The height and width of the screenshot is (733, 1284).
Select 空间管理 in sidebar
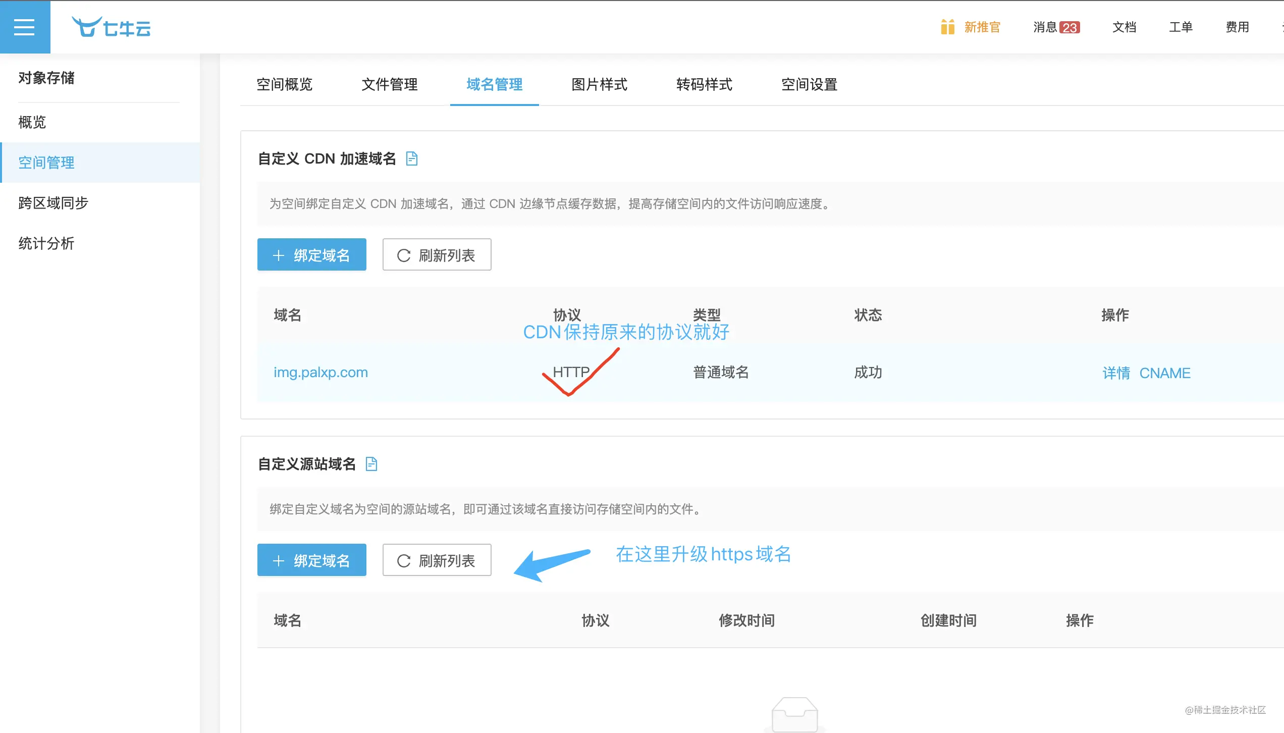(100, 163)
